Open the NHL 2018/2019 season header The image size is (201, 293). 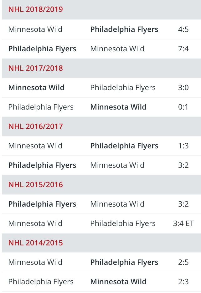(35, 9)
